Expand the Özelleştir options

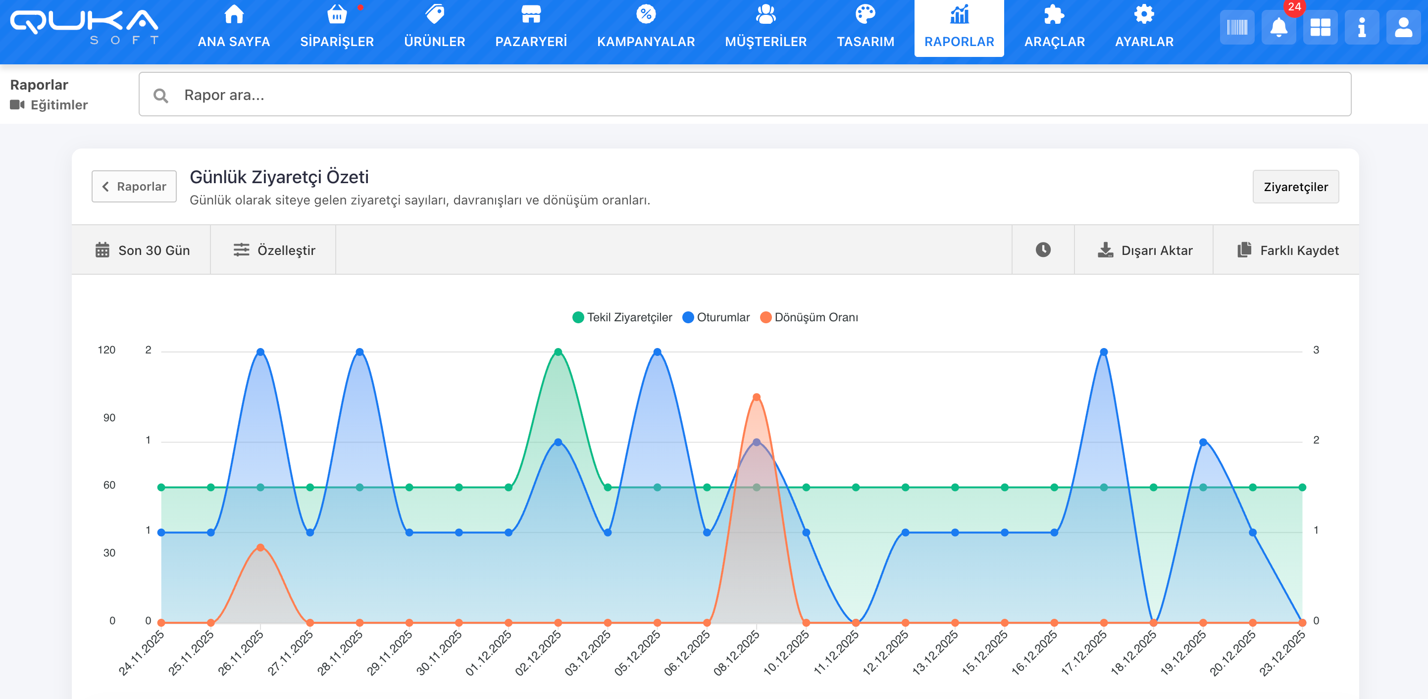coord(274,250)
